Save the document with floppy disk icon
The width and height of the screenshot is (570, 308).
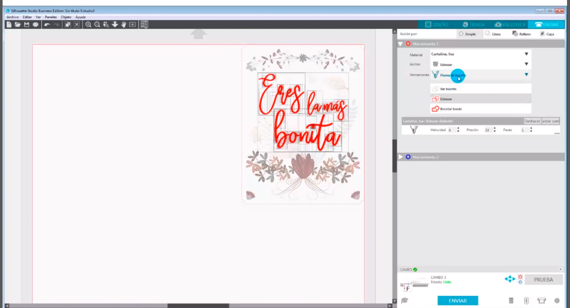coord(27,25)
